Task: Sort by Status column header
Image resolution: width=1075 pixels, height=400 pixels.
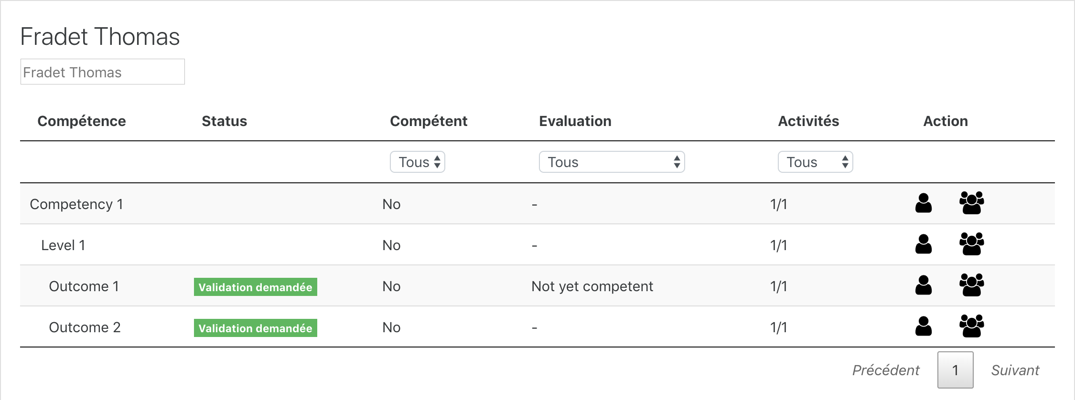Action: tap(224, 121)
